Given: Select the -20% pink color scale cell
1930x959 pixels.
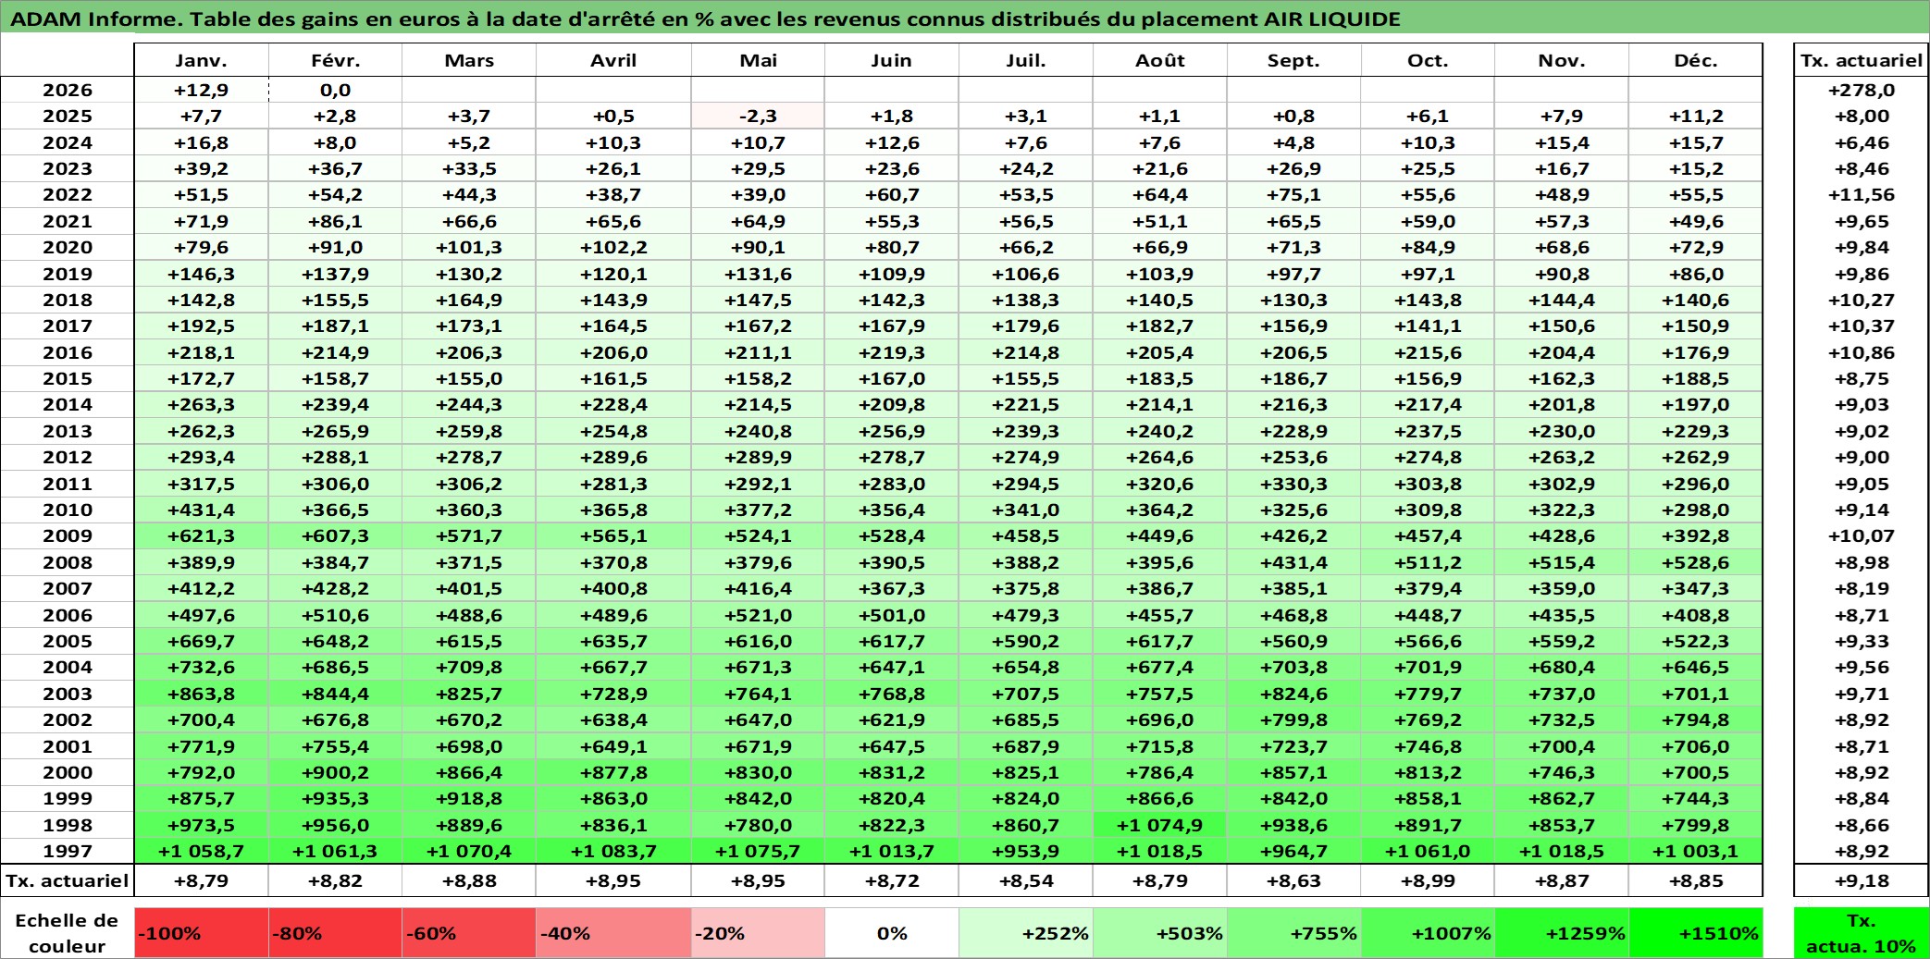Looking at the screenshot, I should coord(758,932).
